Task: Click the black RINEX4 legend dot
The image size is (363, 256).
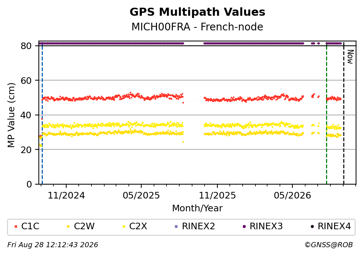Action: (x=312, y=227)
